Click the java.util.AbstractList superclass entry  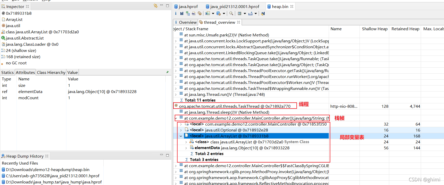click(25, 38)
